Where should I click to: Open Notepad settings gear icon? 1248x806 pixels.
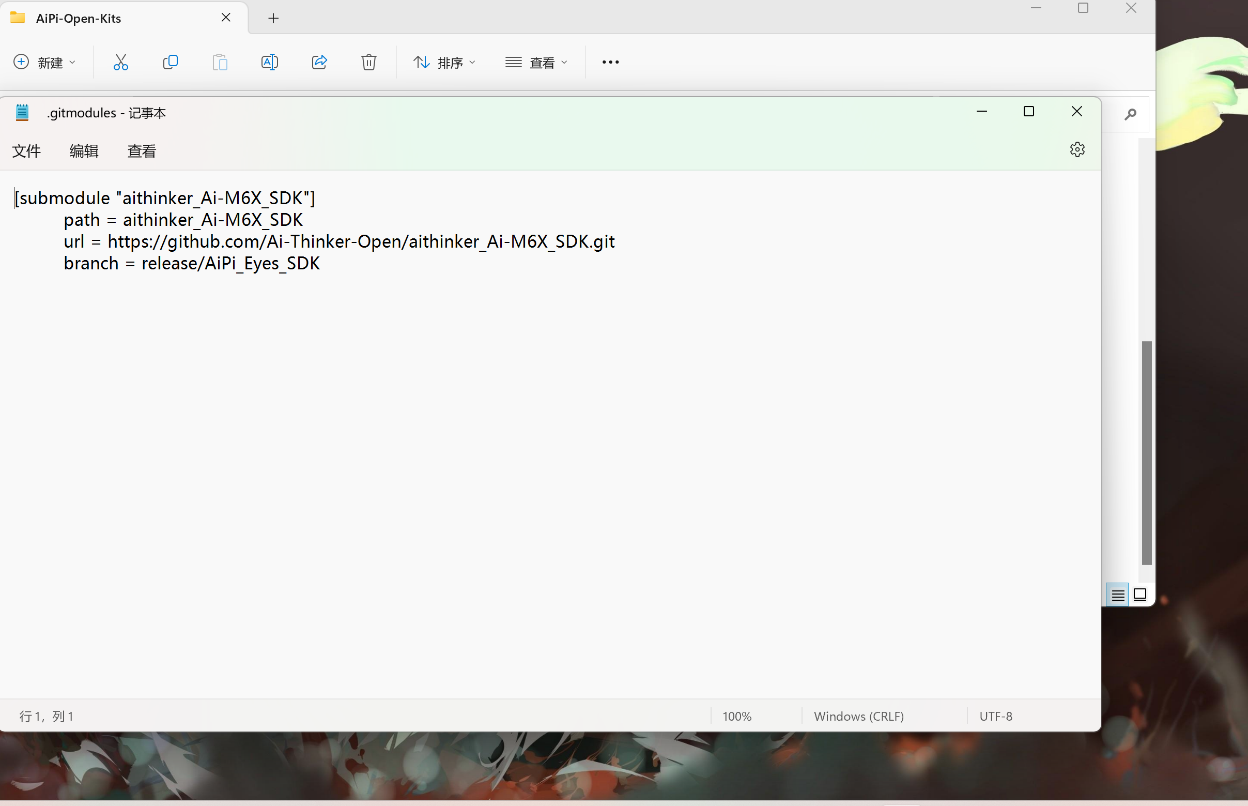pyautogui.click(x=1077, y=150)
